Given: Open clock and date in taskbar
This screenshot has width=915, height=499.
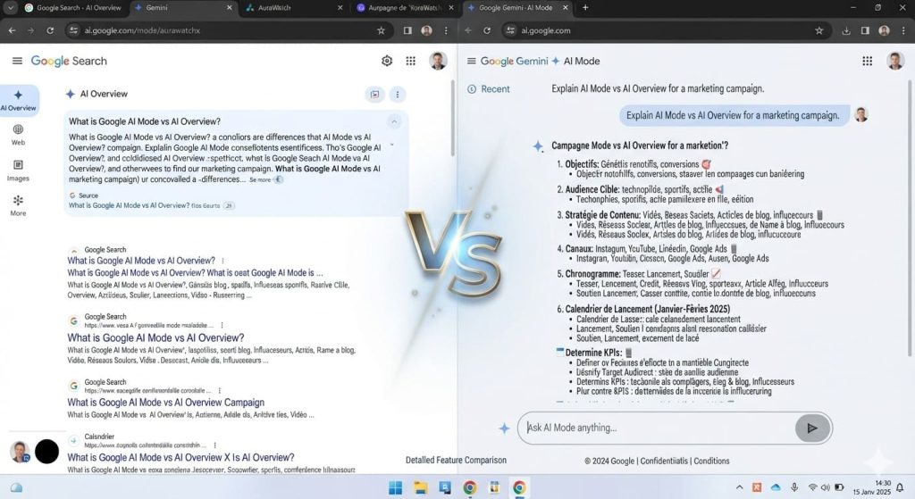Looking at the screenshot, I should tap(872, 487).
